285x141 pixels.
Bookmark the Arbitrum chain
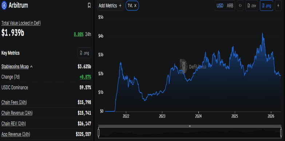click(89, 5)
